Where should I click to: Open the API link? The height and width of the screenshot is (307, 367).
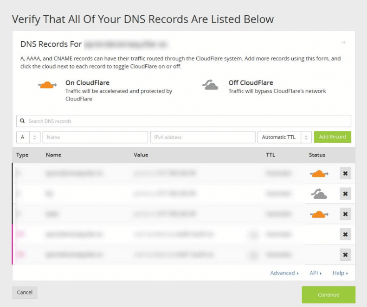[x=315, y=273]
